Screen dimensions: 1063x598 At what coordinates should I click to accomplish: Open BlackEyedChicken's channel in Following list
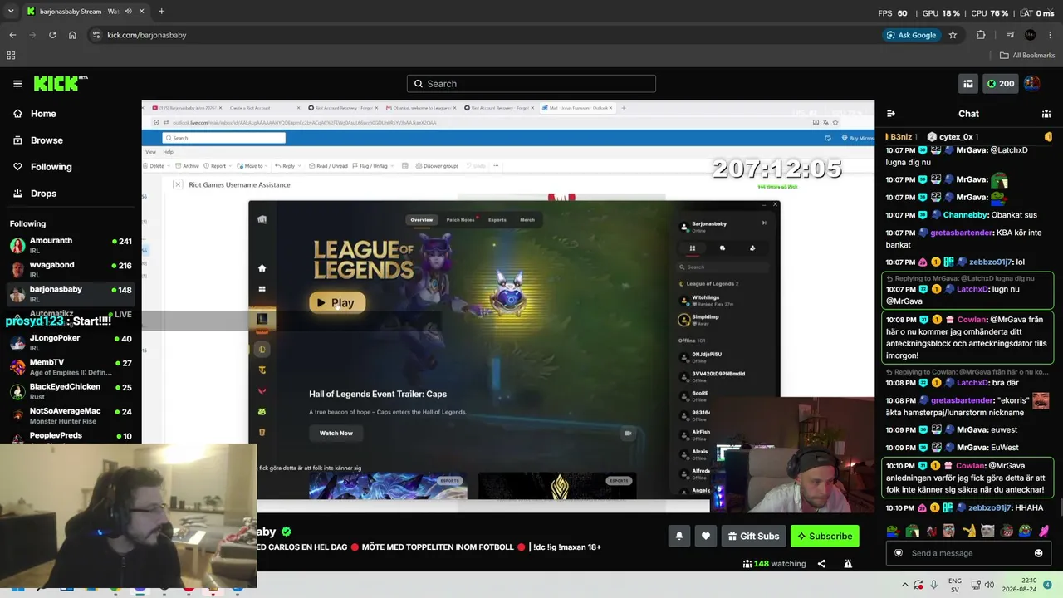coord(71,390)
